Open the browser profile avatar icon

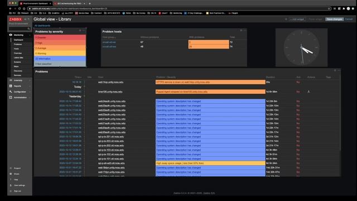[348, 9]
